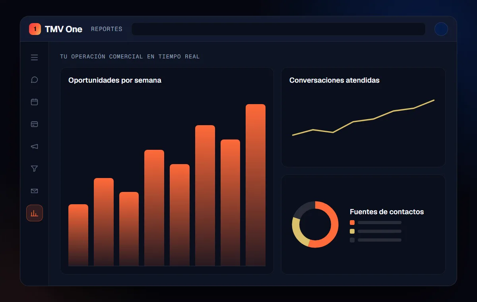Click the REPORTES header label

click(x=107, y=29)
